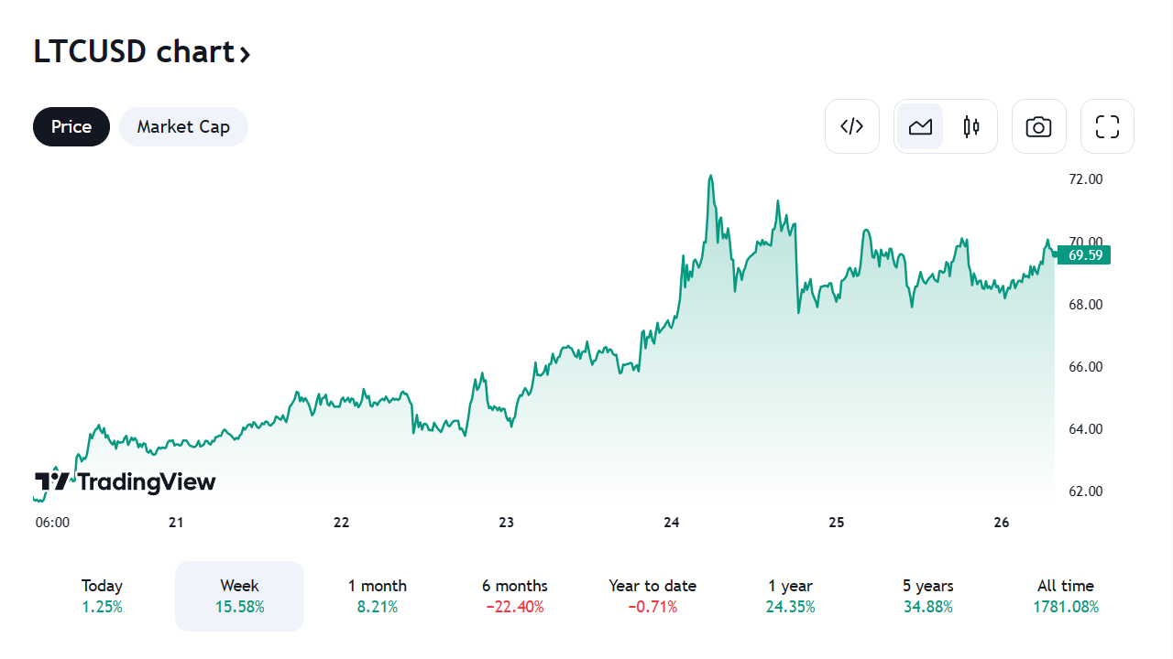Open the LTCUSD chart heading arrow

tap(245, 54)
